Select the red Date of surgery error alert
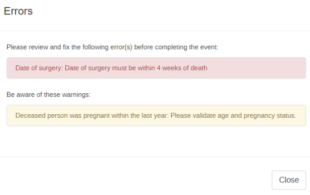 click(x=156, y=68)
